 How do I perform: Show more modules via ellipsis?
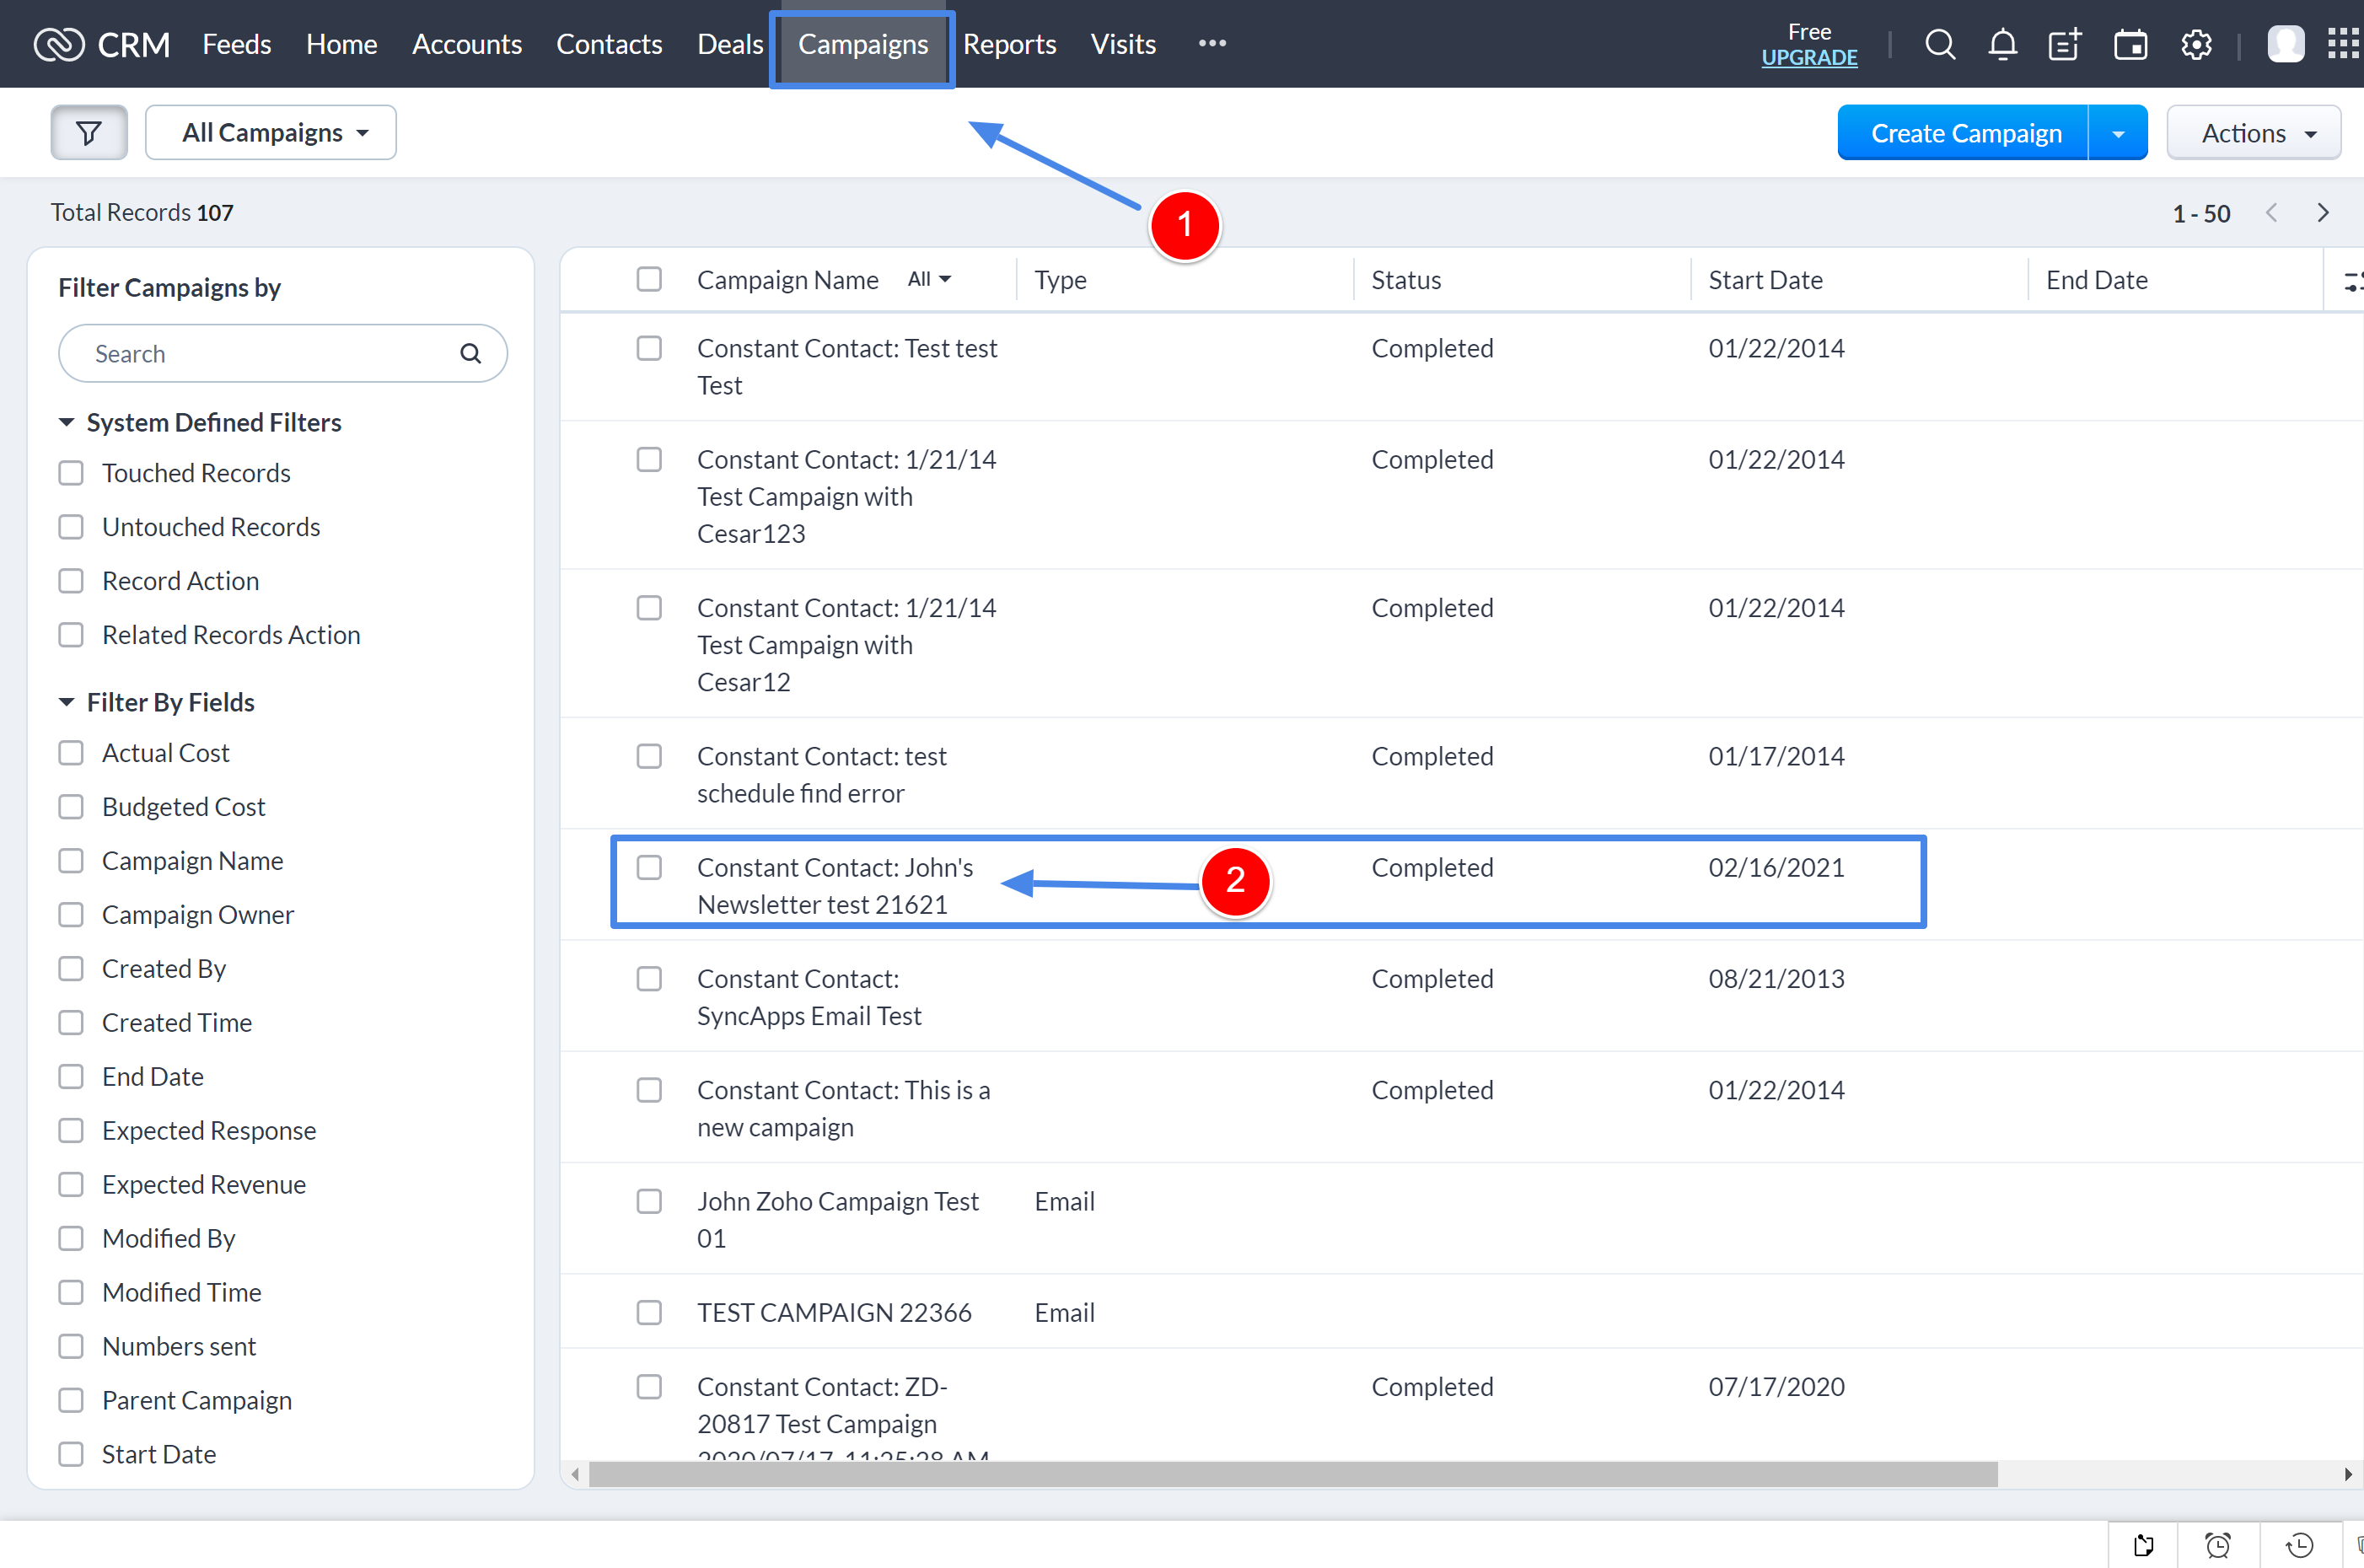1212,44
